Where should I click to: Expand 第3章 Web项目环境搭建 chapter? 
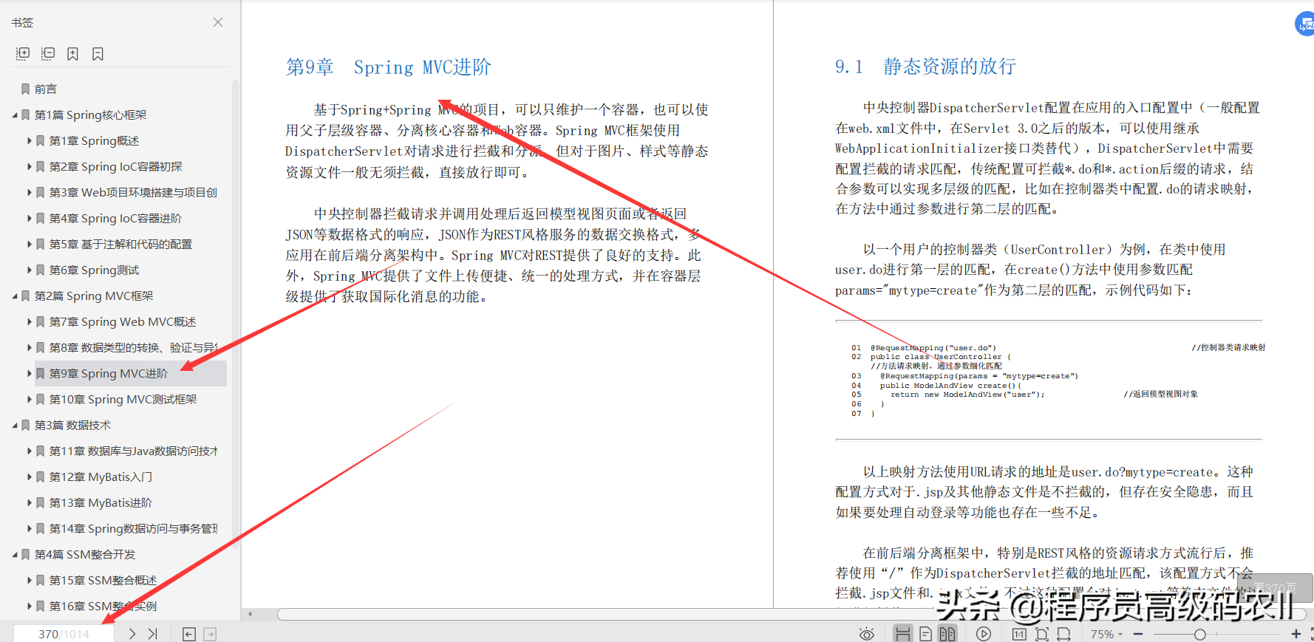point(30,192)
